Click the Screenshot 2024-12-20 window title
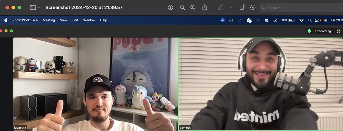Screen dimensions: 343x131 pyautogui.click(x=84, y=8)
